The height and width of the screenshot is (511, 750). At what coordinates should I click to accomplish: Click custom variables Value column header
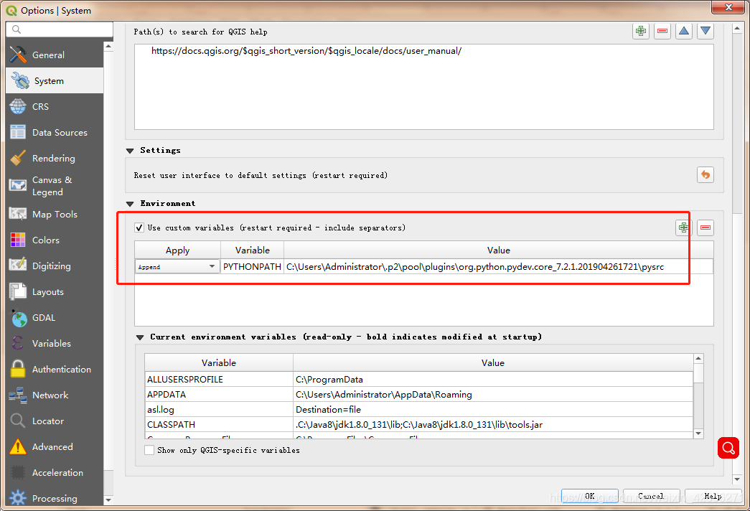click(x=498, y=250)
